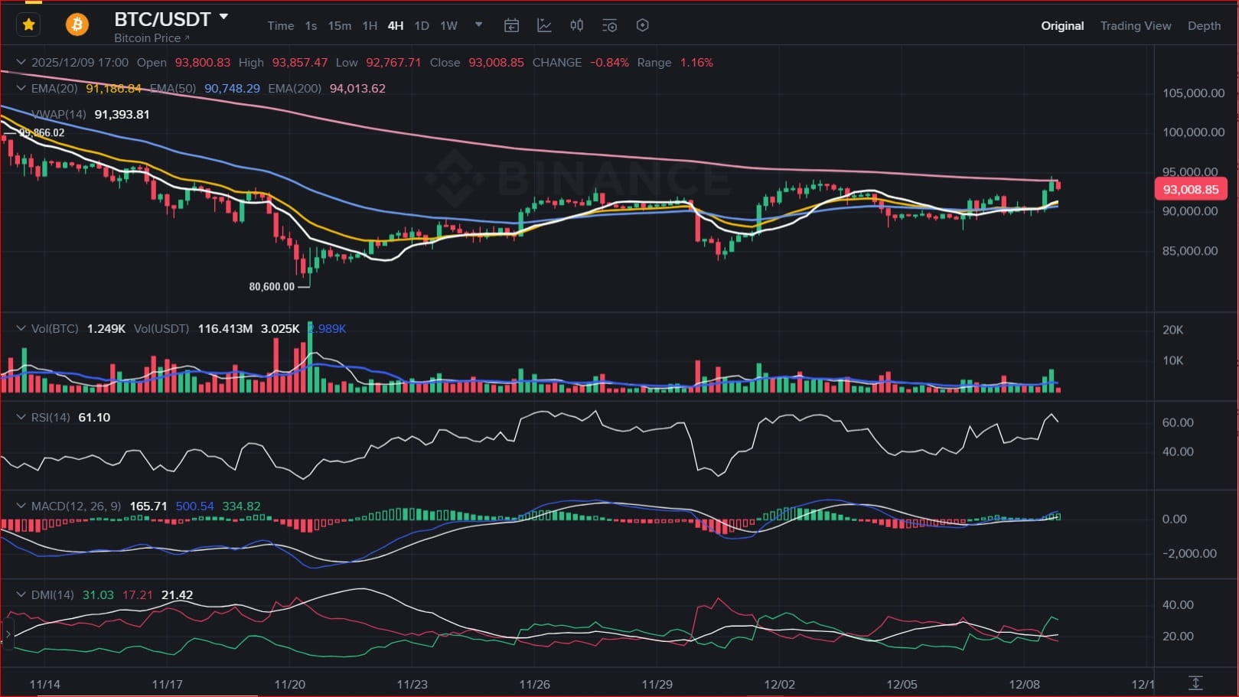Image resolution: width=1239 pixels, height=697 pixels.
Task: Toggle the favorite star for BTC/USDT
Action: click(x=29, y=25)
